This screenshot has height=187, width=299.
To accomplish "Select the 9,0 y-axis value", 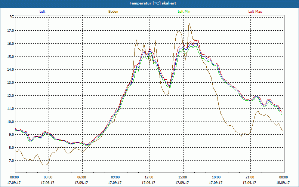I will [x=11, y=135].
